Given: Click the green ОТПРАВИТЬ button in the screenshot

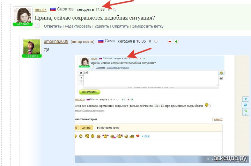Looking at the screenshot, I should pyautogui.click(x=89, y=92).
